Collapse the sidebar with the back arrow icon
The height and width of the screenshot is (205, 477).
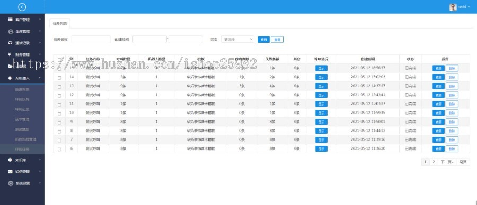22,7
